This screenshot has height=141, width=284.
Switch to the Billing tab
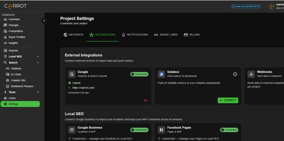pos(192,35)
